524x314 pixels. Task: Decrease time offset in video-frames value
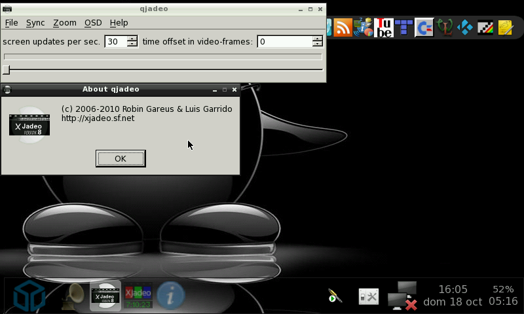click(318, 44)
